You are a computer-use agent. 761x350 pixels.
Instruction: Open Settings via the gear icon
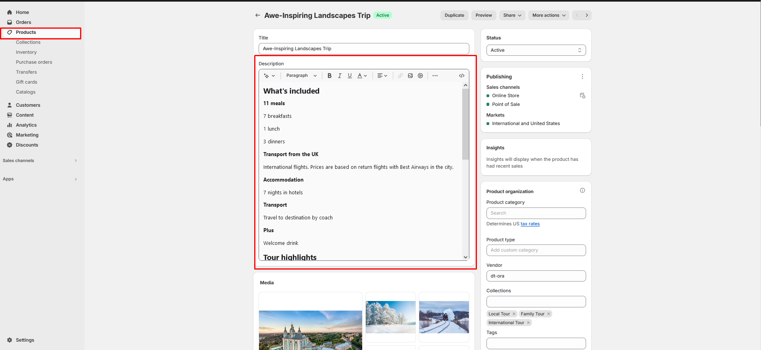tap(10, 340)
